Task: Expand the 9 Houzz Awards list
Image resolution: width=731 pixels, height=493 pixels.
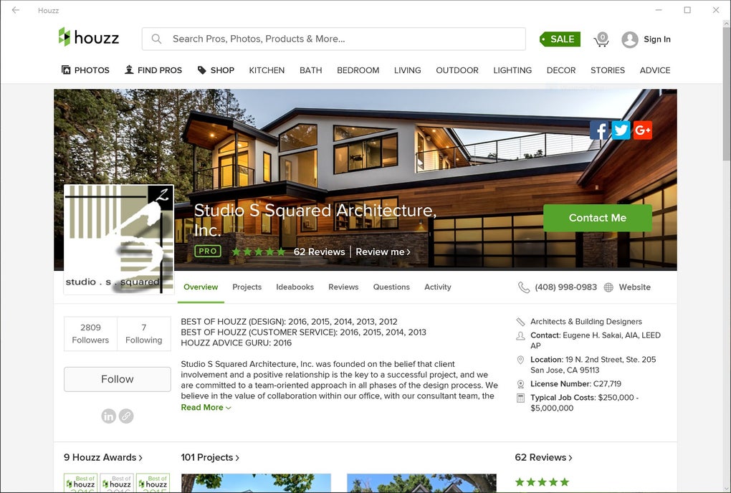Action: tap(103, 458)
